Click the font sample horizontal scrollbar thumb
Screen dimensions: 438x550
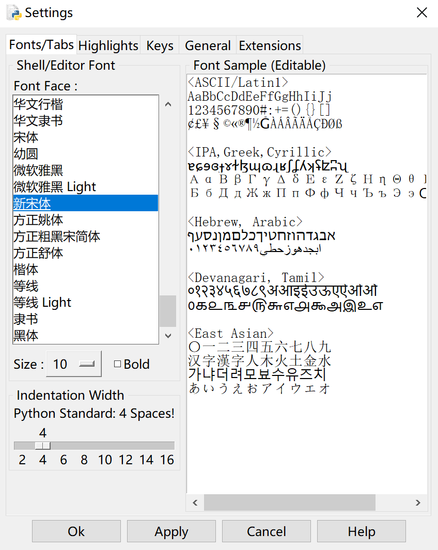pos(290,502)
